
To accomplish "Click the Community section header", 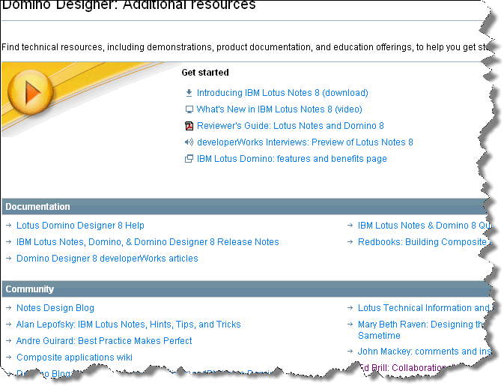I will tap(246, 289).
